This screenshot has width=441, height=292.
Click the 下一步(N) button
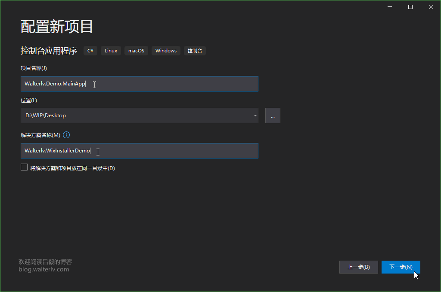pyautogui.click(x=401, y=267)
